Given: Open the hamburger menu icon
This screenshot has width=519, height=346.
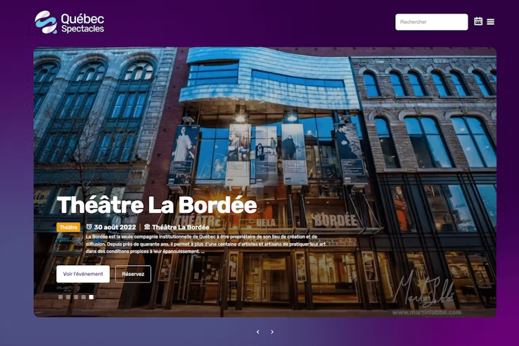Looking at the screenshot, I should [x=491, y=22].
